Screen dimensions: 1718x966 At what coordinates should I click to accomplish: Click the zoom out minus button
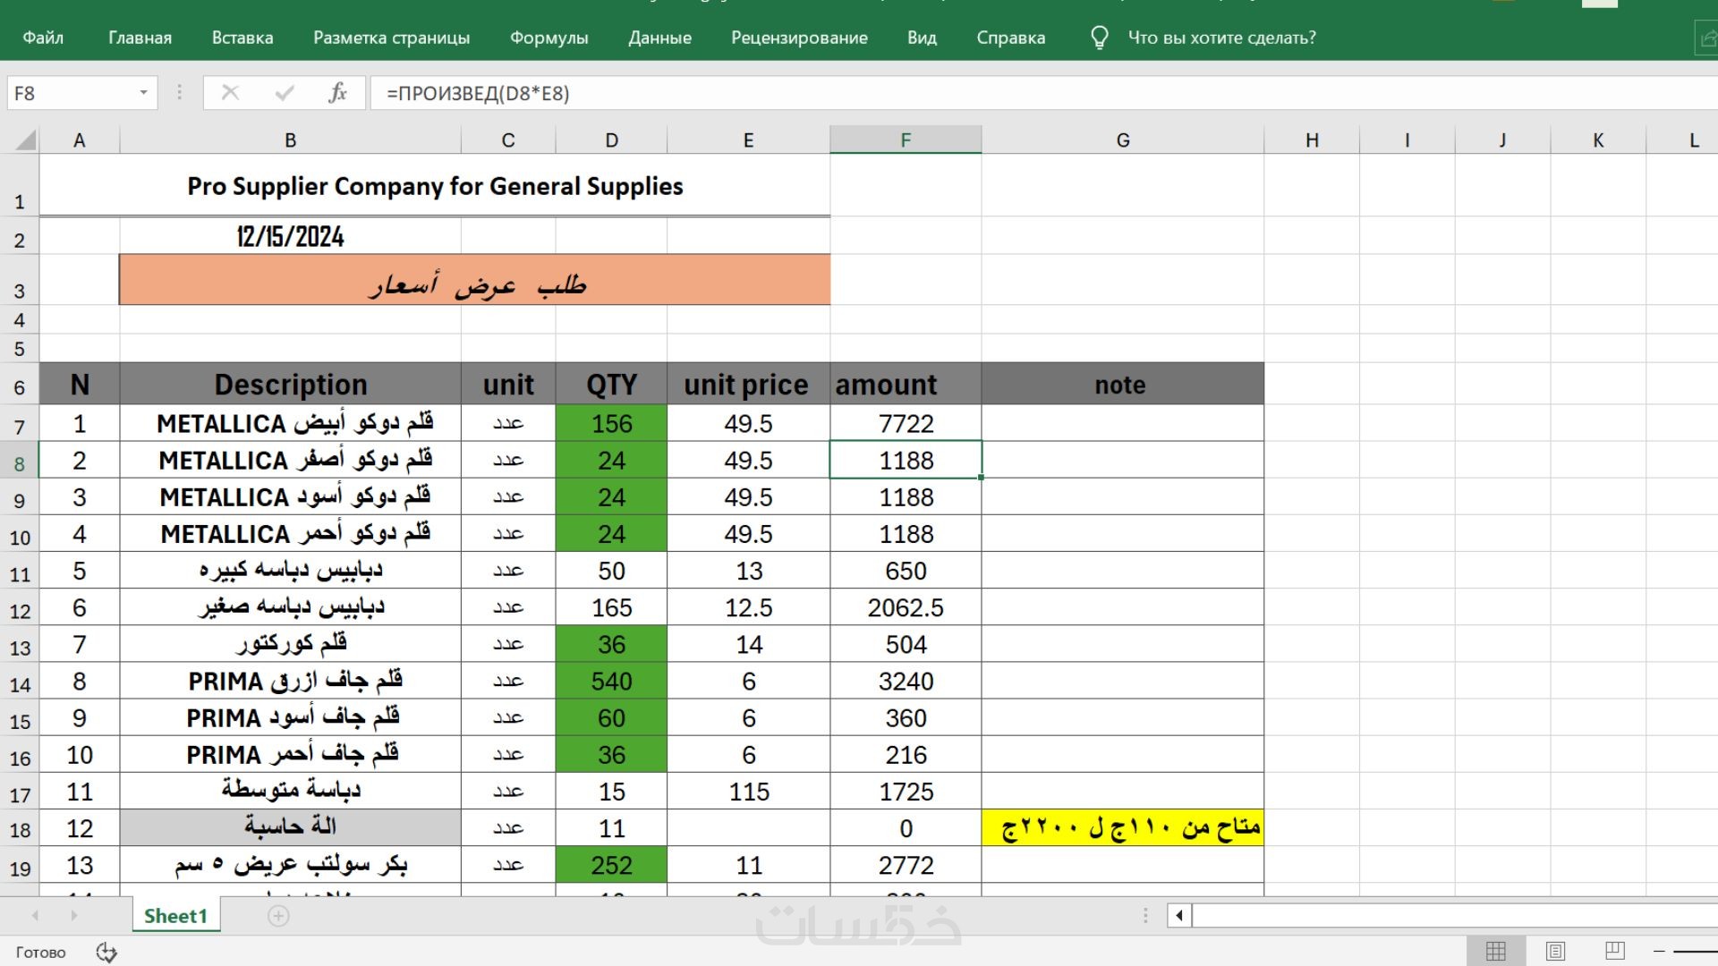pyautogui.click(x=1659, y=951)
